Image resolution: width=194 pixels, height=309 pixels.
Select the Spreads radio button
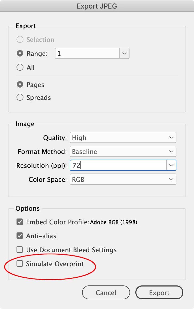[20, 97]
